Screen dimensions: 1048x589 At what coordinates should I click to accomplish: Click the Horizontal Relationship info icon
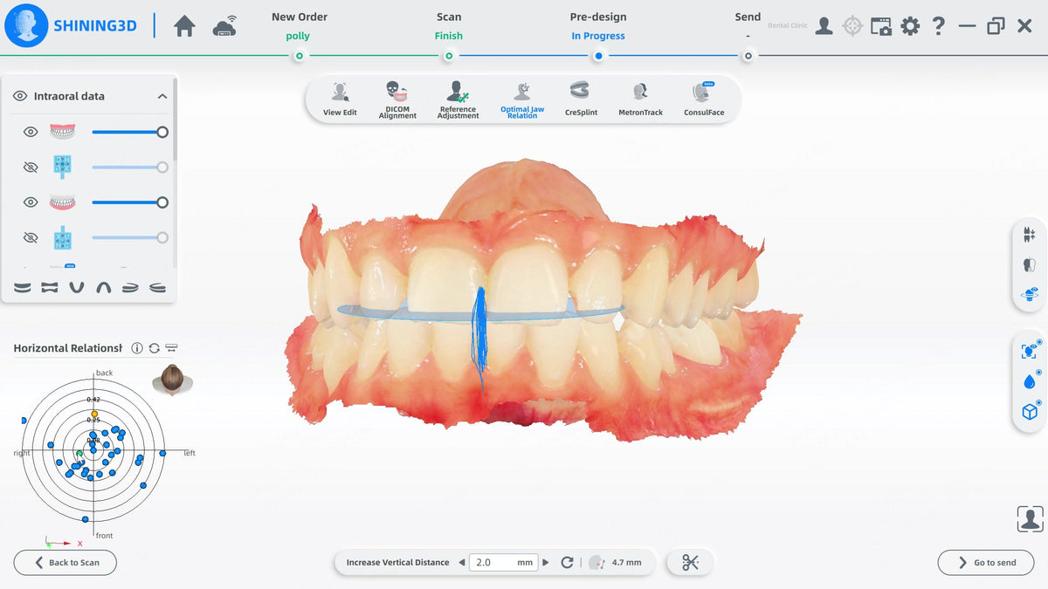click(137, 348)
